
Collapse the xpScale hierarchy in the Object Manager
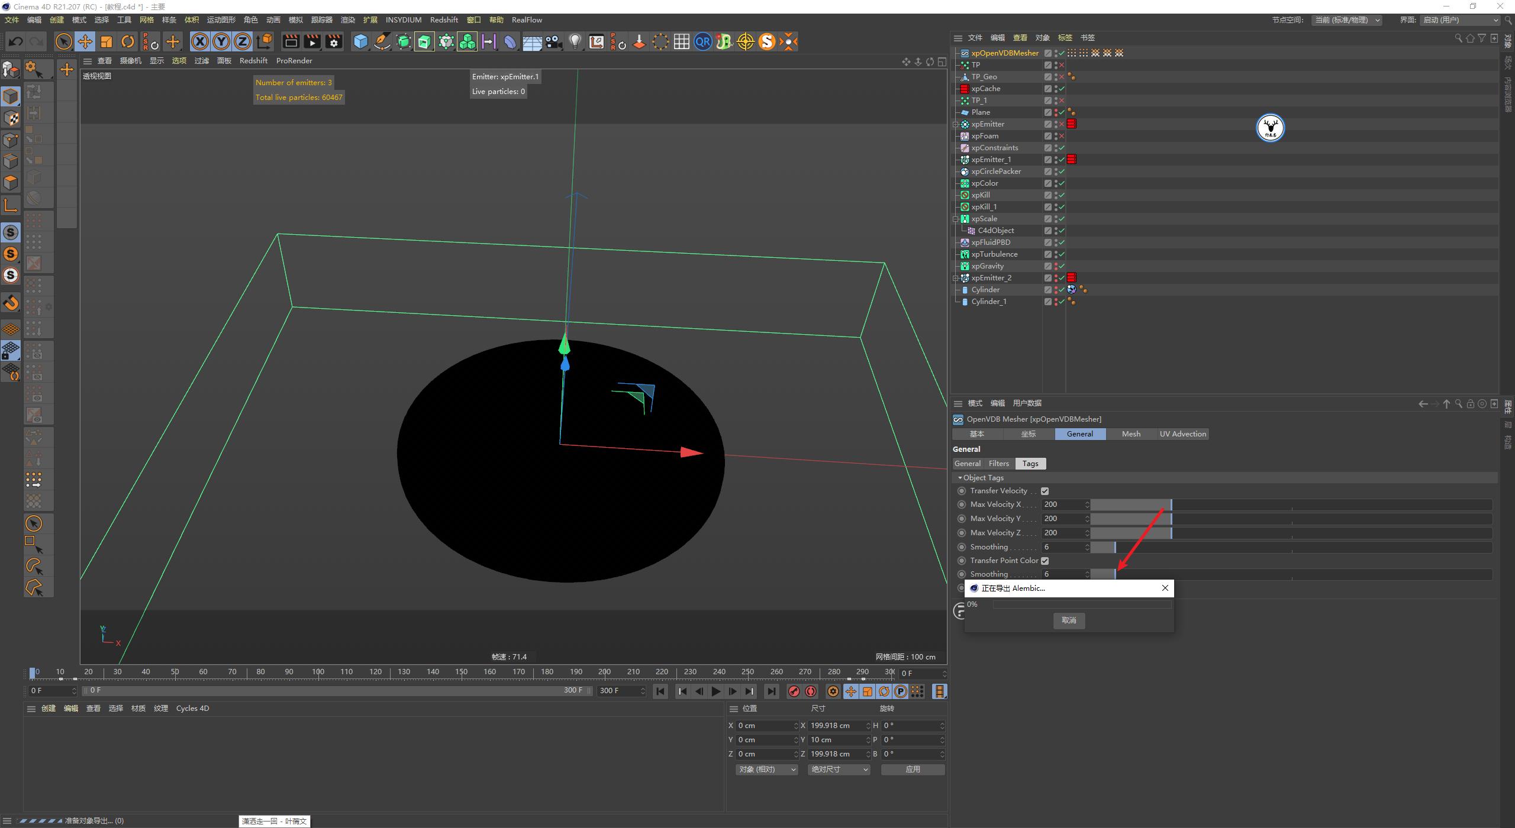pyautogui.click(x=956, y=218)
